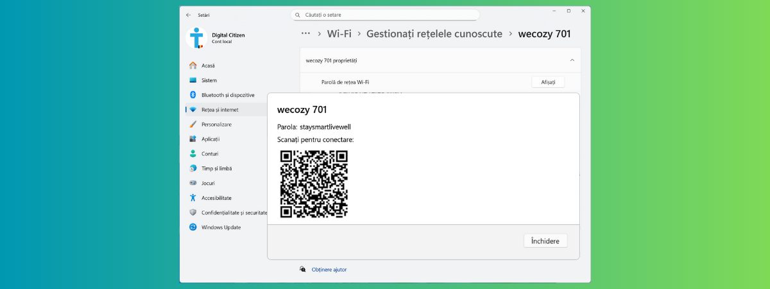Expand the breadcrumb ellipsis menu
770x289 pixels.
(x=305, y=33)
